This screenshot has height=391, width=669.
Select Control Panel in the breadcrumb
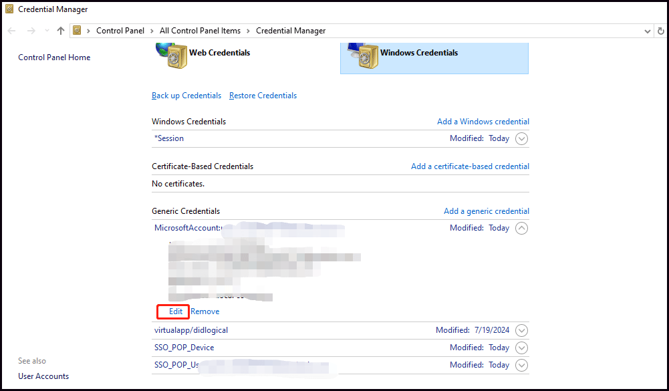120,31
